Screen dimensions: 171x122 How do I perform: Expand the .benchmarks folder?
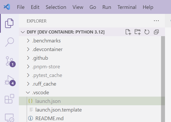click(x=46, y=41)
